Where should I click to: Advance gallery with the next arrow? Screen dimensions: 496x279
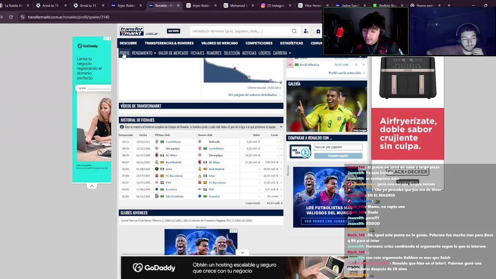point(360,109)
